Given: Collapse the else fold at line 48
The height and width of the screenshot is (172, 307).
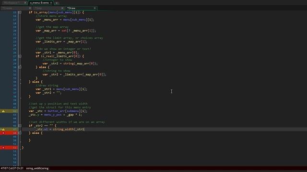Looking at the screenshot, I should 20,133.
